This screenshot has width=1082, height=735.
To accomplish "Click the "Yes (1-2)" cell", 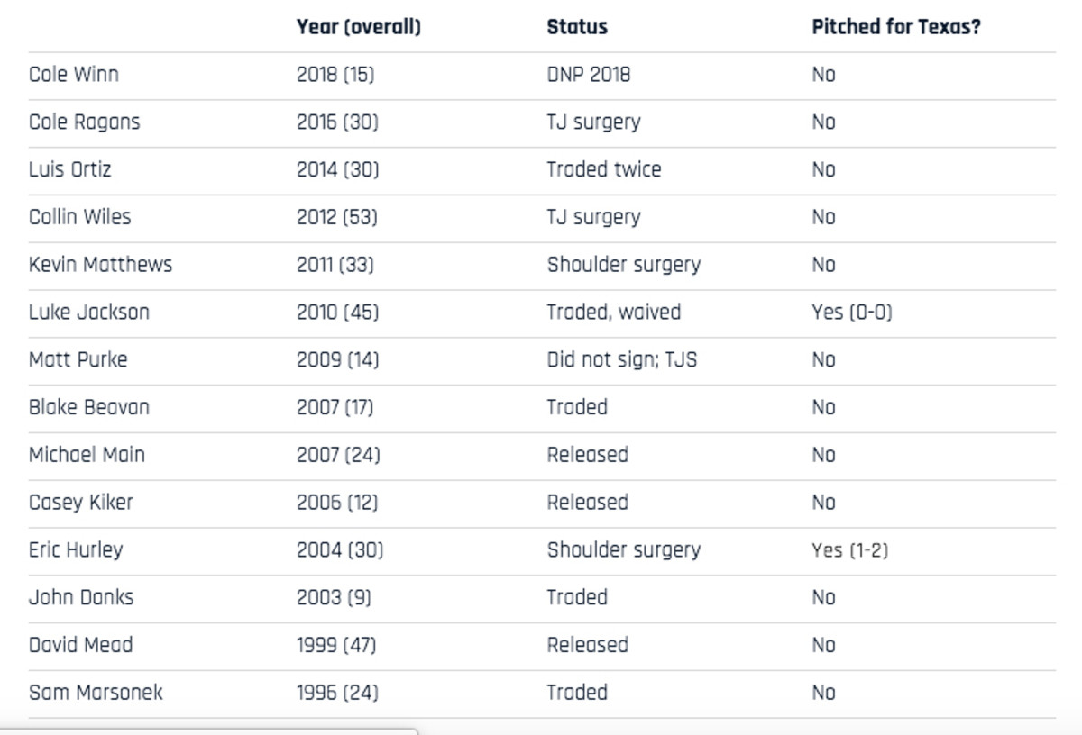I will coord(849,550).
